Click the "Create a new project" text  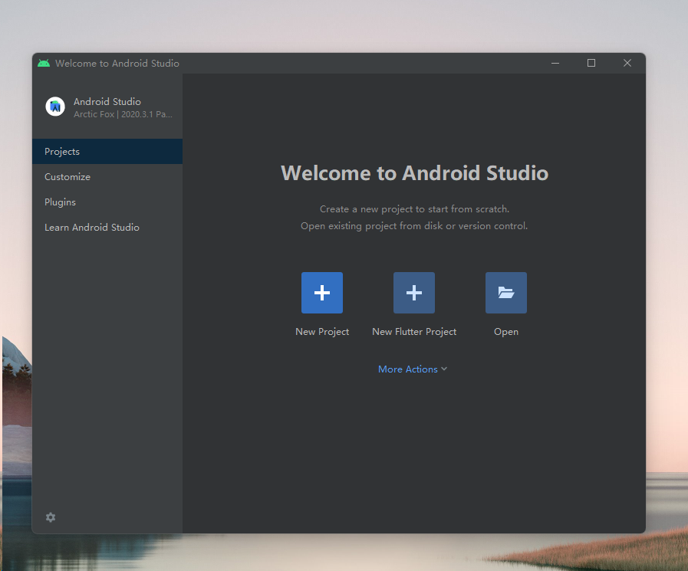(414, 209)
